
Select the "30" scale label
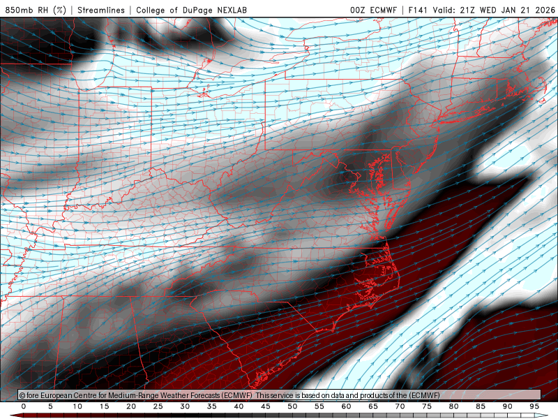tap(185, 406)
